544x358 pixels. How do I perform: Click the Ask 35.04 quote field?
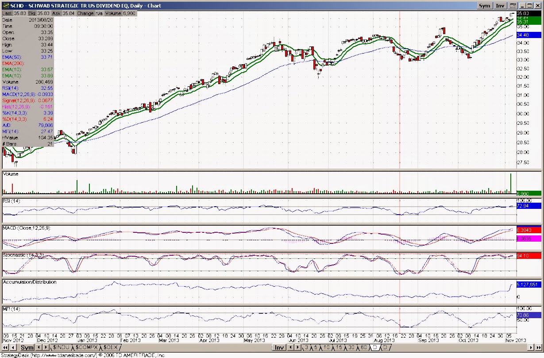(x=65, y=14)
